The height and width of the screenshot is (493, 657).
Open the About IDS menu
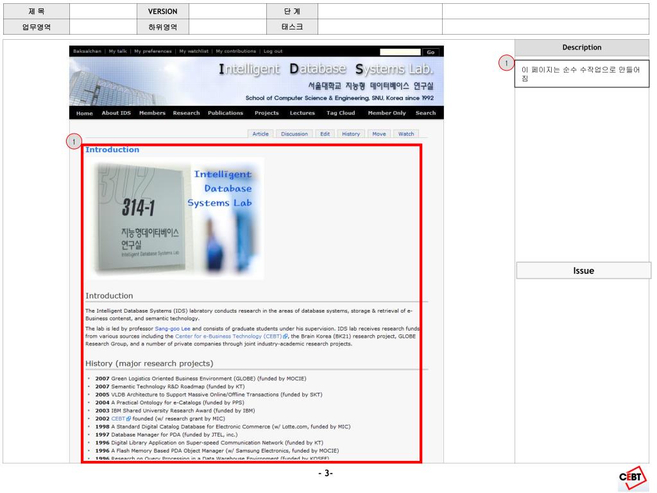coord(116,113)
